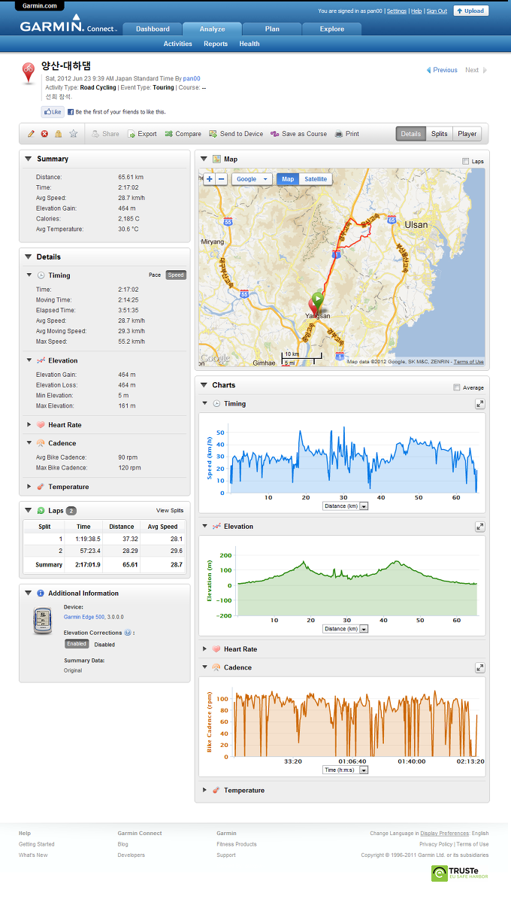This screenshot has height=899, width=511.
Task: Set Elevation Corrections to Enabled
Action: pyautogui.click(x=77, y=644)
